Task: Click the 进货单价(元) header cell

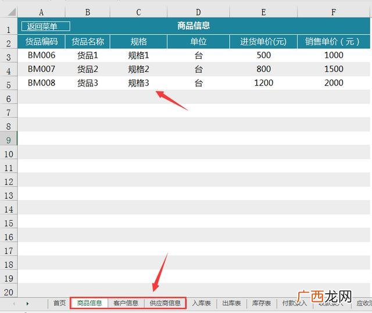Action: (x=263, y=42)
